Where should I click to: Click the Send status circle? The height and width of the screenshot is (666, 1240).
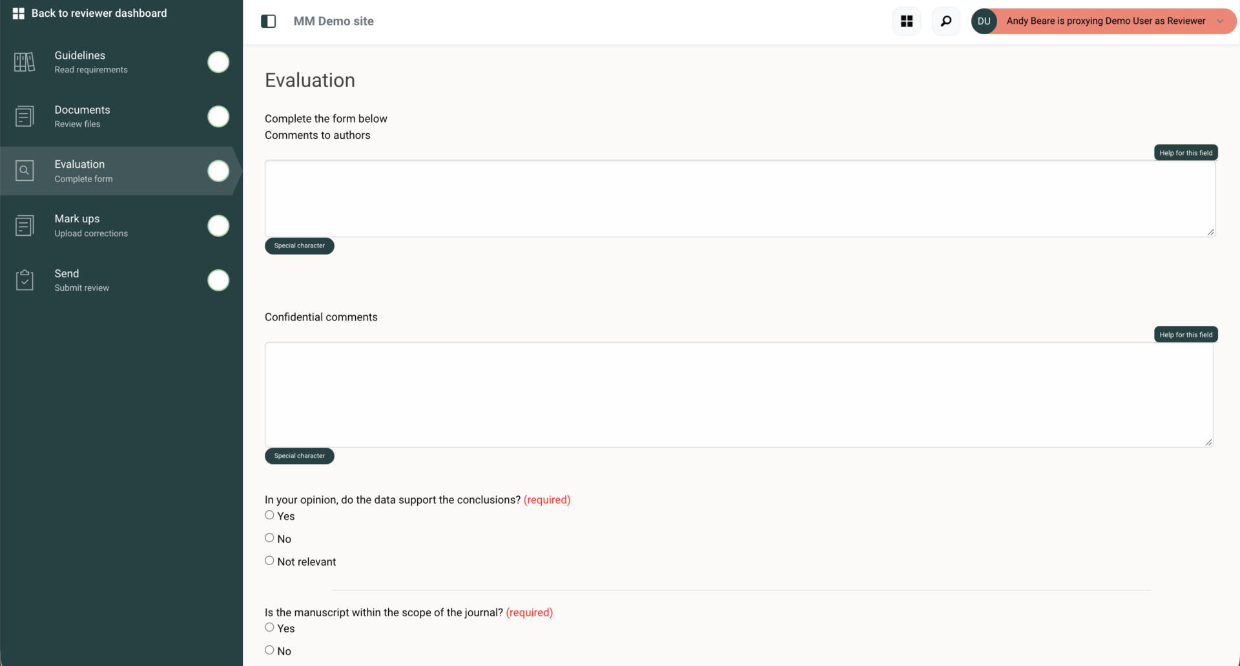tap(218, 280)
